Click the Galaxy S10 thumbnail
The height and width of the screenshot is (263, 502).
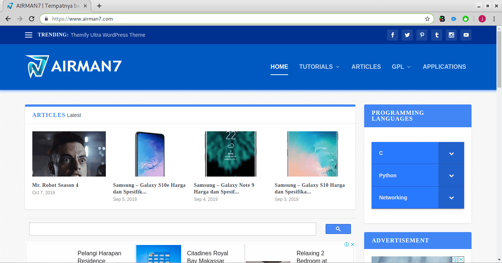click(x=312, y=154)
